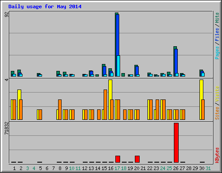Click the x-axis day label '20'
222x173 pixels.
(x=137, y=168)
